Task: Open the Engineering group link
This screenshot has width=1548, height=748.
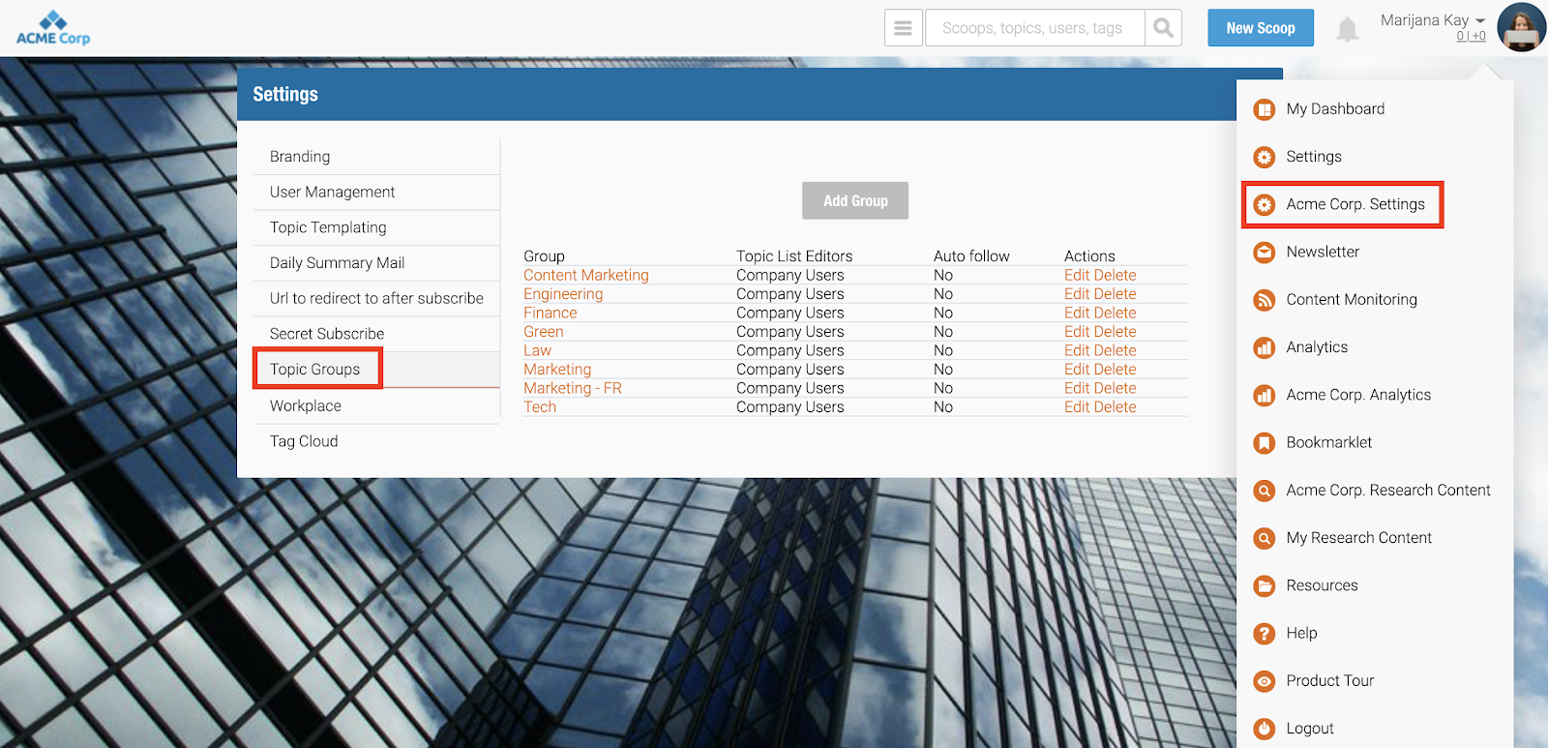Action: [563, 294]
